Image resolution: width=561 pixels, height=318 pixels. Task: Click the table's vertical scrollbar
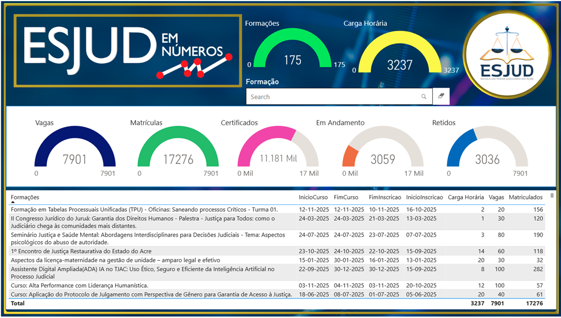(552, 238)
